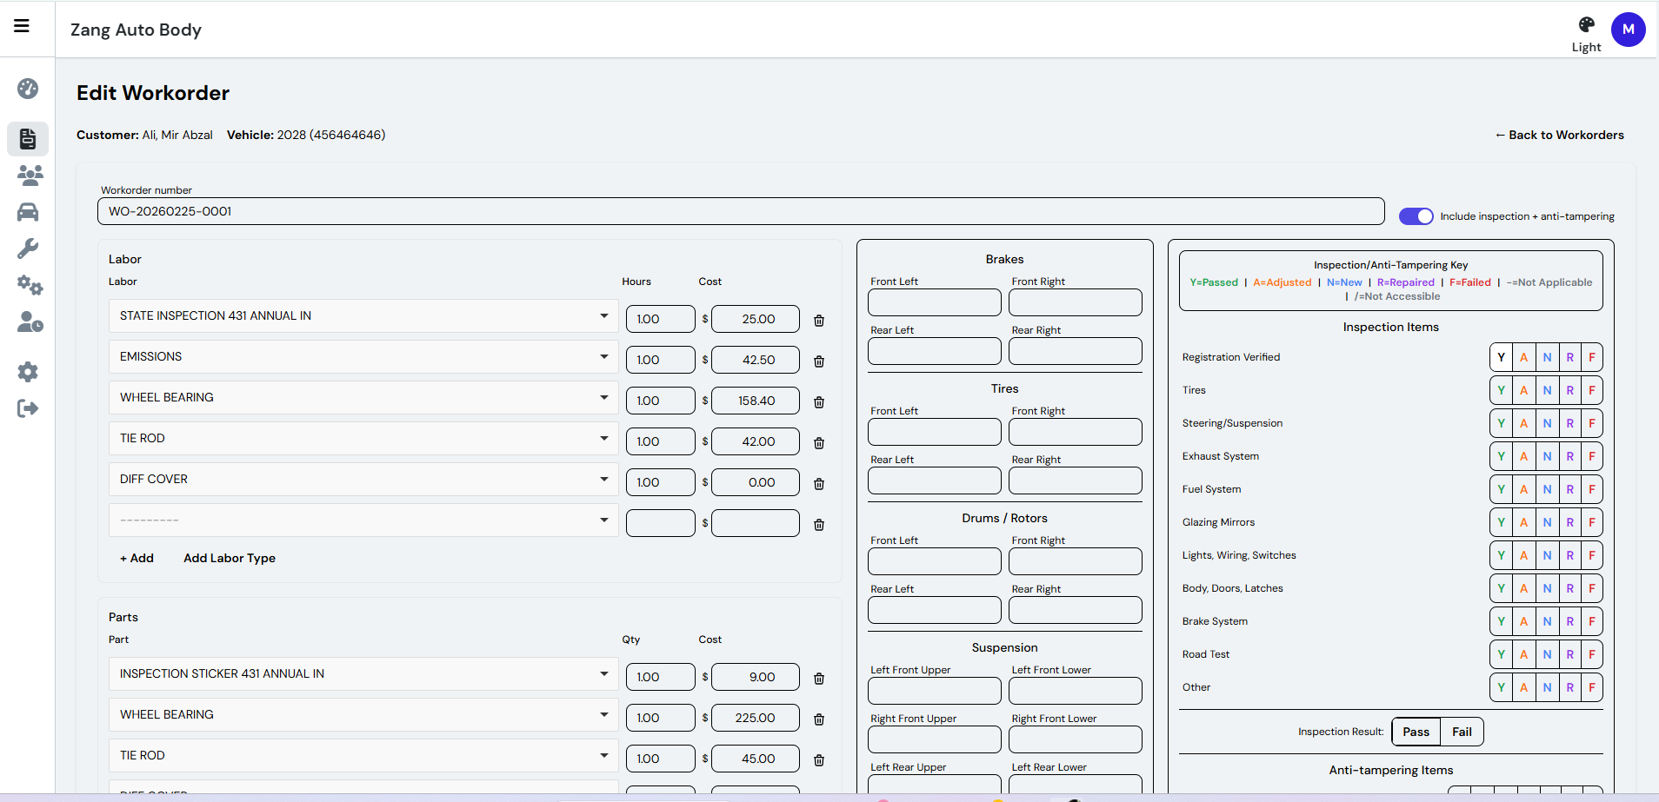
Task: Click the Workorder number field
Action: [x=741, y=211]
